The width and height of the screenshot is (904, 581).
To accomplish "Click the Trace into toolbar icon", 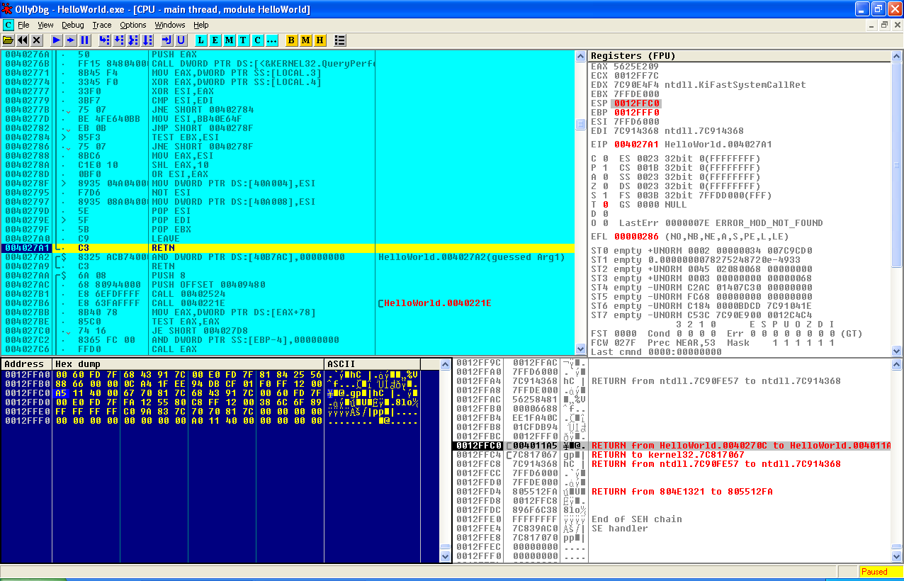I will coord(133,40).
